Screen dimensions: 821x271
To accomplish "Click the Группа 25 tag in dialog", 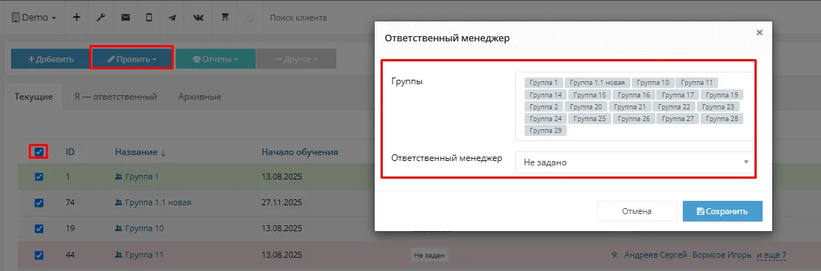I will point(590,119).
